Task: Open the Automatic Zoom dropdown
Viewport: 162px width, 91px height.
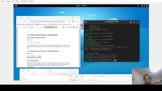Action: click(51, 27)
